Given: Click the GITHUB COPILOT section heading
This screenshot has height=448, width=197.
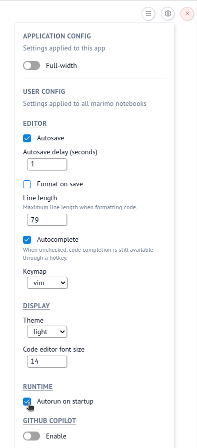Looking at the screenshot, I should pyautogui.click(x=49, y=421).
